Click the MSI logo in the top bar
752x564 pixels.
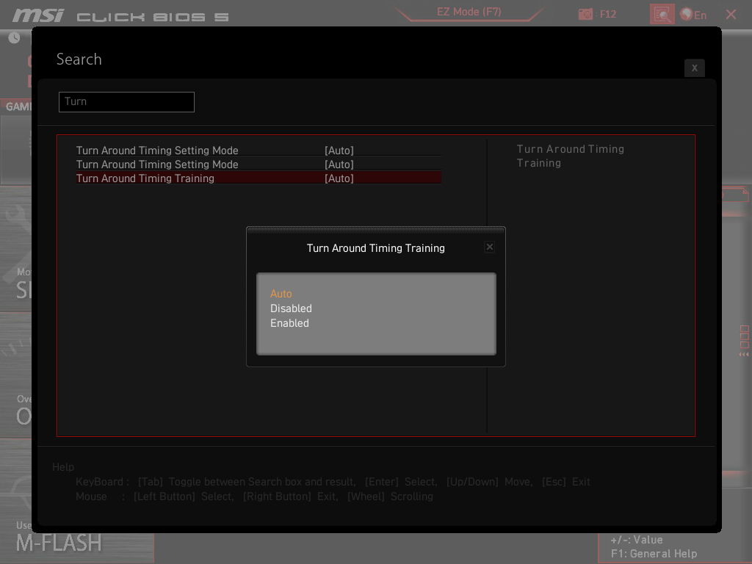[38, 15]
